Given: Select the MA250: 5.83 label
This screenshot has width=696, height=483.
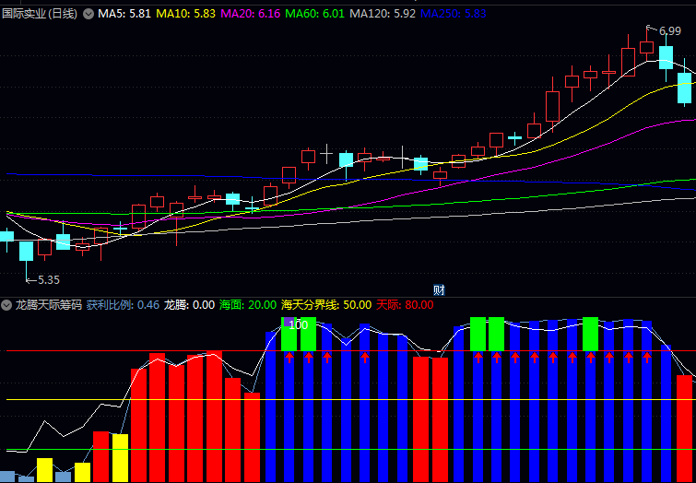Looking at the screenshot, I should 454,14.
